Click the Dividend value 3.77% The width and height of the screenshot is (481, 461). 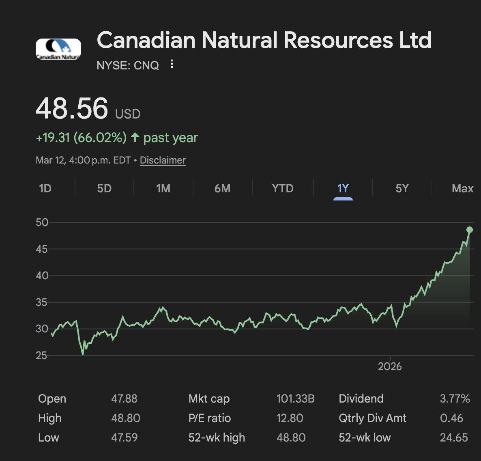click(455, 399)
